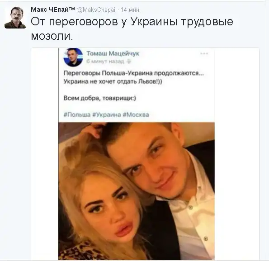Click the Украина не хочет отдать Львов line
The width and height of the screenshot is (269, 261).
pos(113,81)
